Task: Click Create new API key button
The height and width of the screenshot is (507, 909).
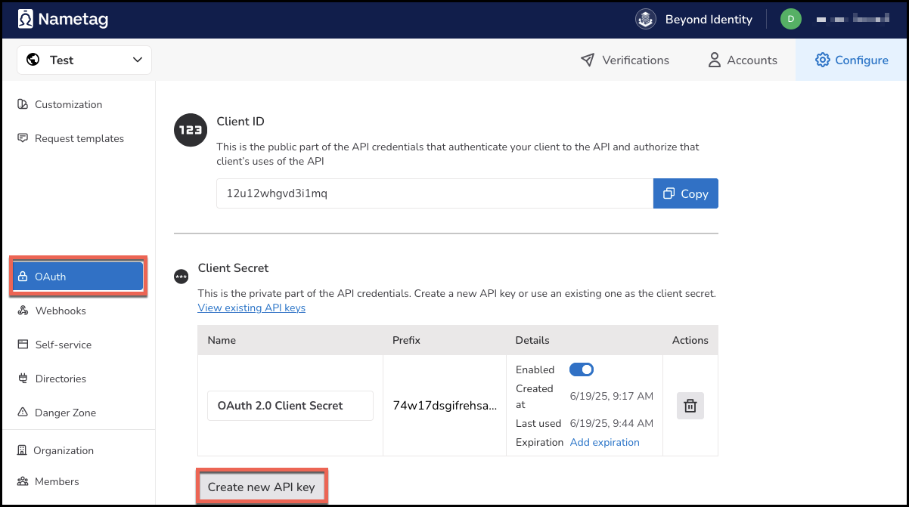Action: (261, 487)
